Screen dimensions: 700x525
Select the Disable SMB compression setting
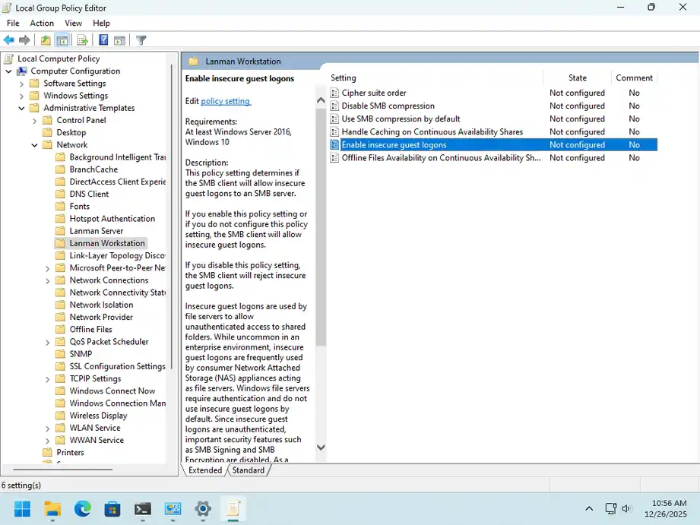(388, 106)
